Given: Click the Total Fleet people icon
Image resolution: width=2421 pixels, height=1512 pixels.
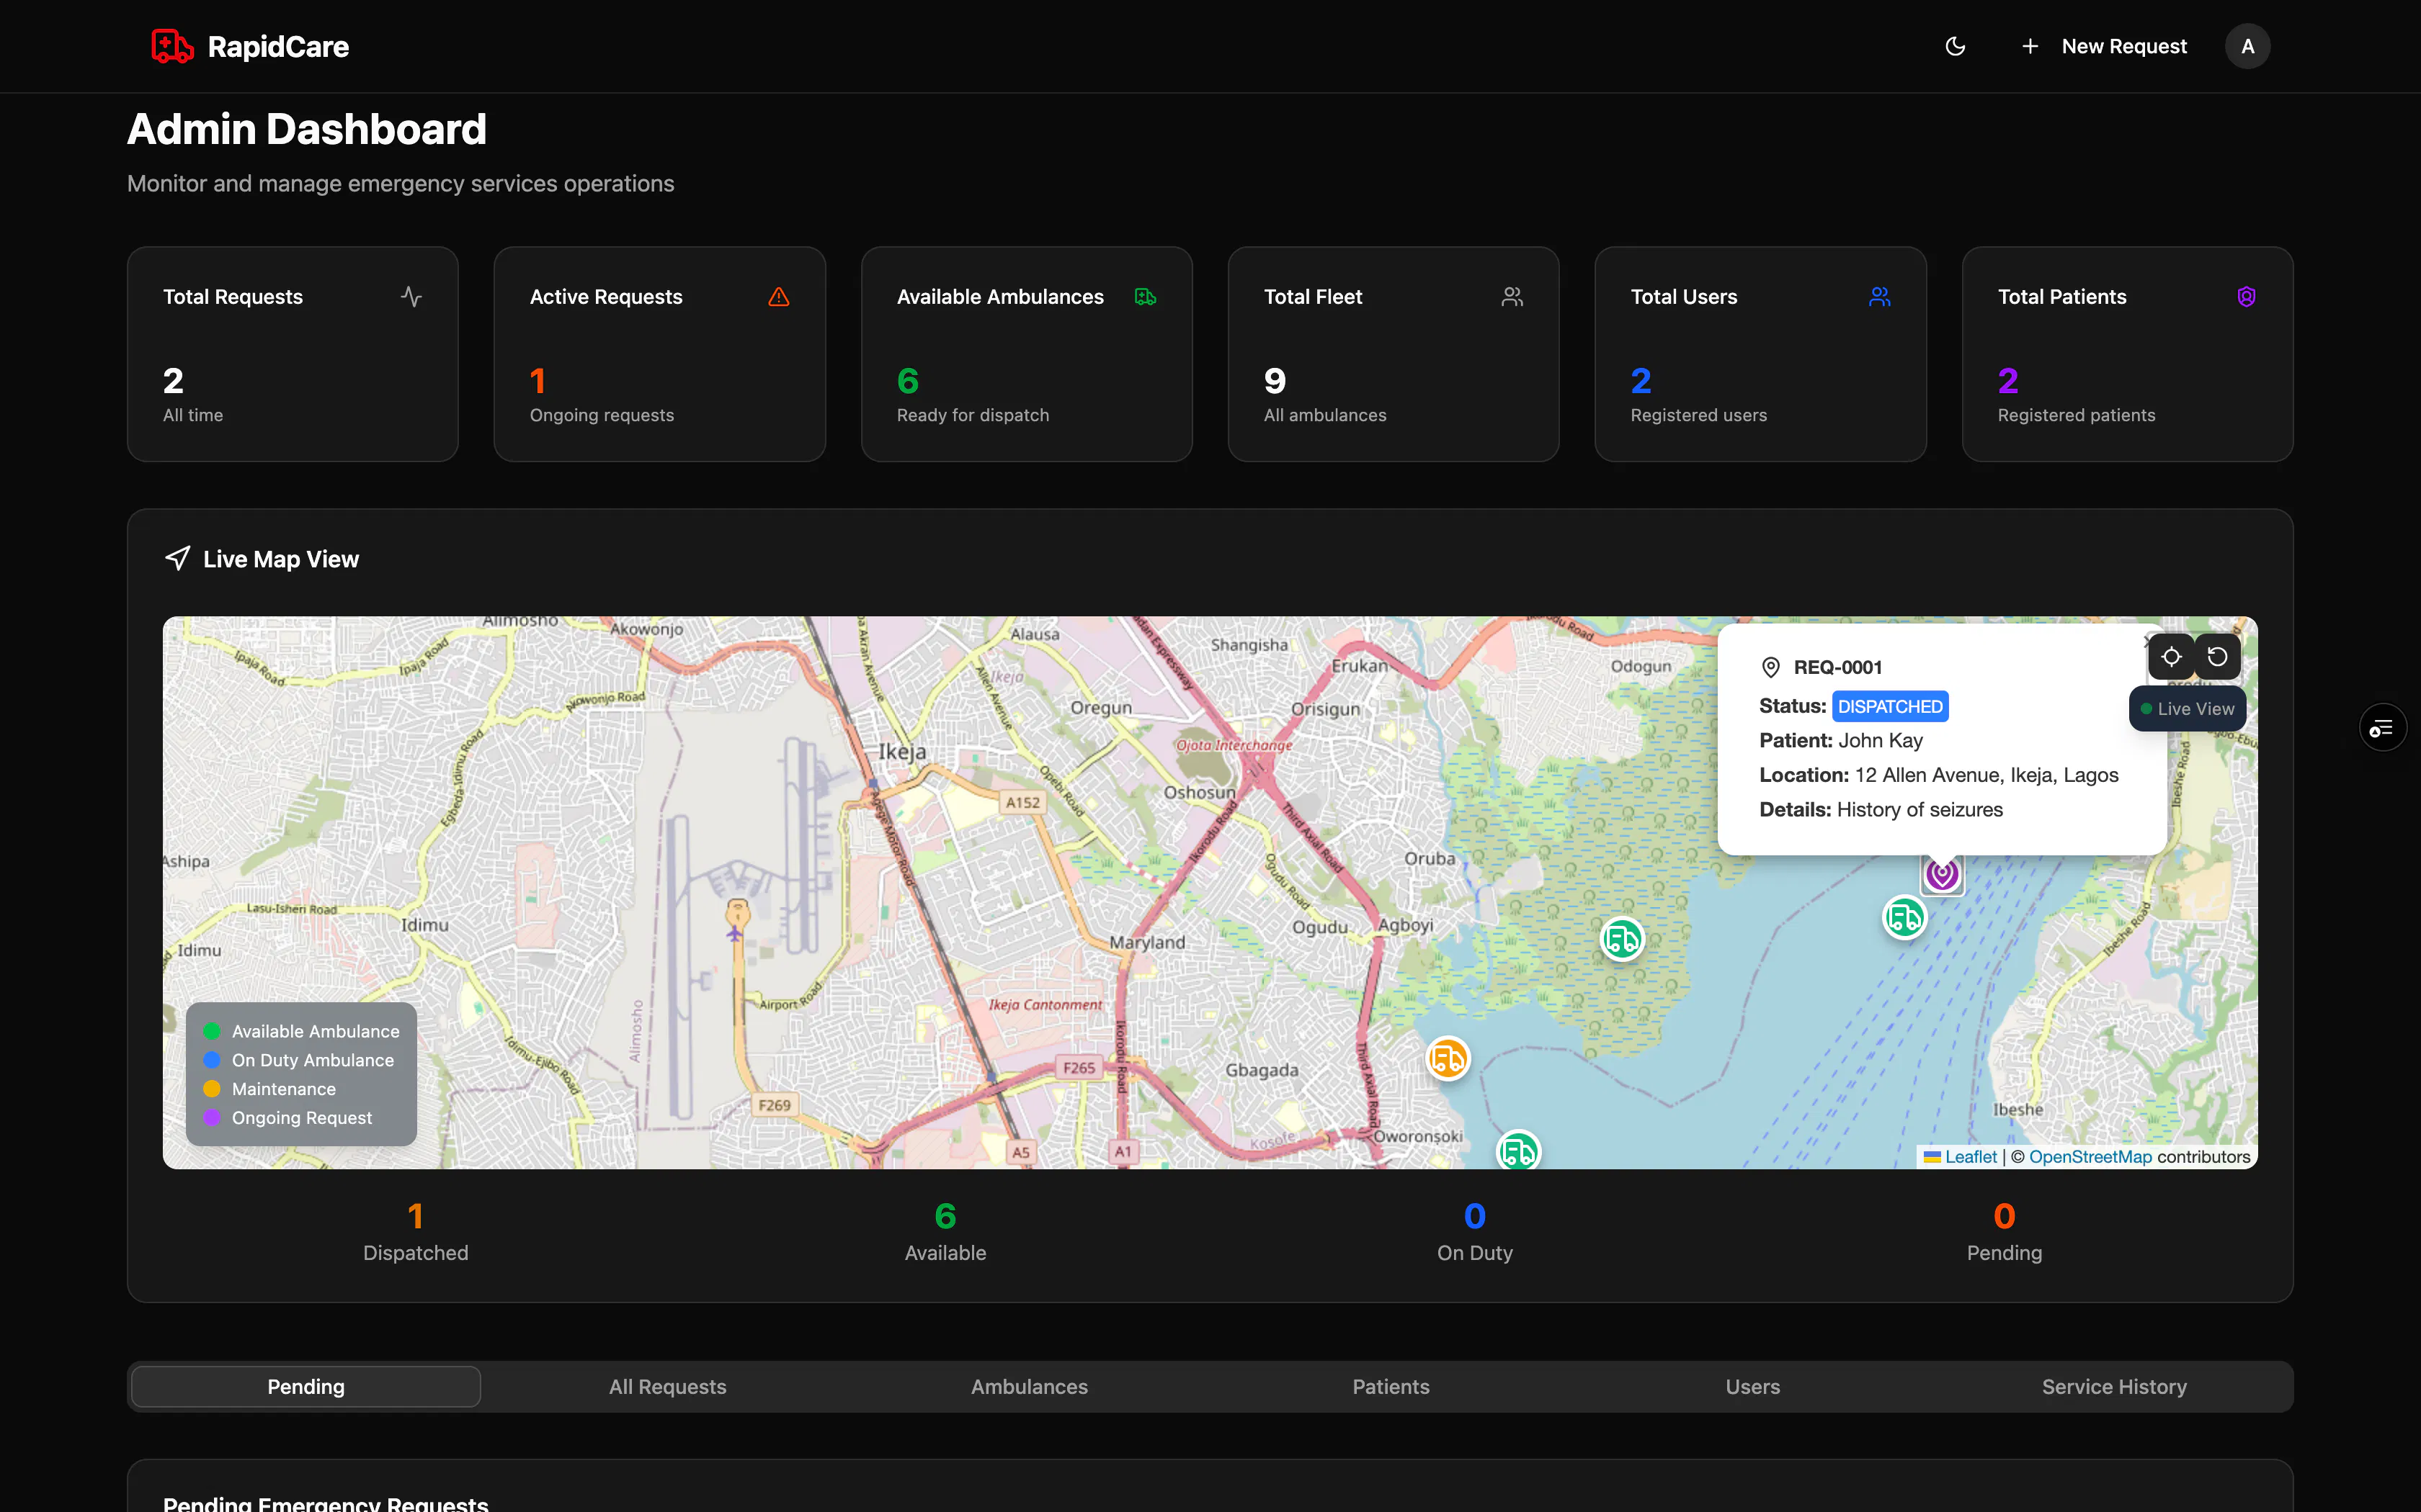Looking at the screenshot, I should point(1512,296).
